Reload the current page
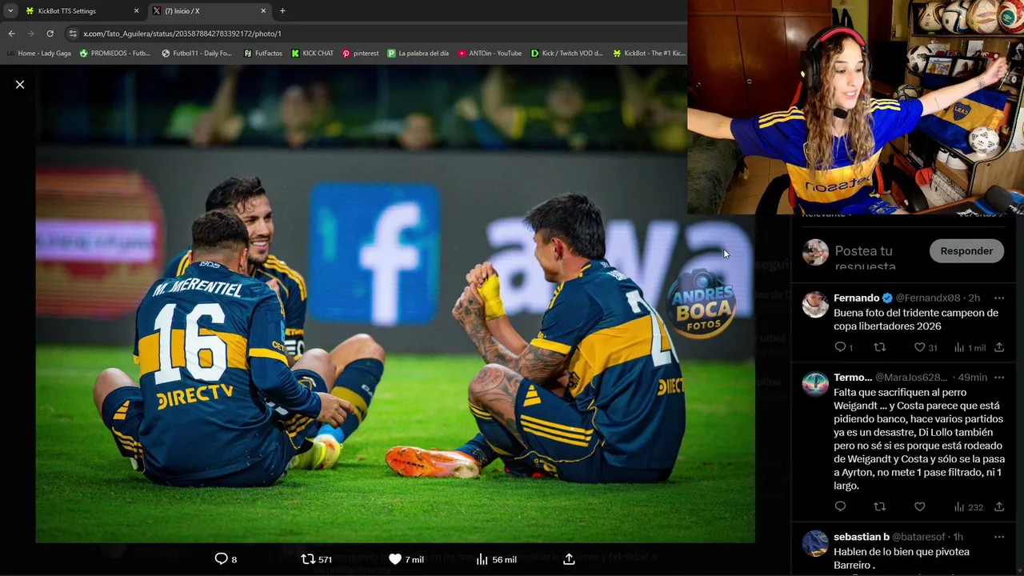Image resolution: width=1024 pixels, height=576 pixels. pos(50,34)
